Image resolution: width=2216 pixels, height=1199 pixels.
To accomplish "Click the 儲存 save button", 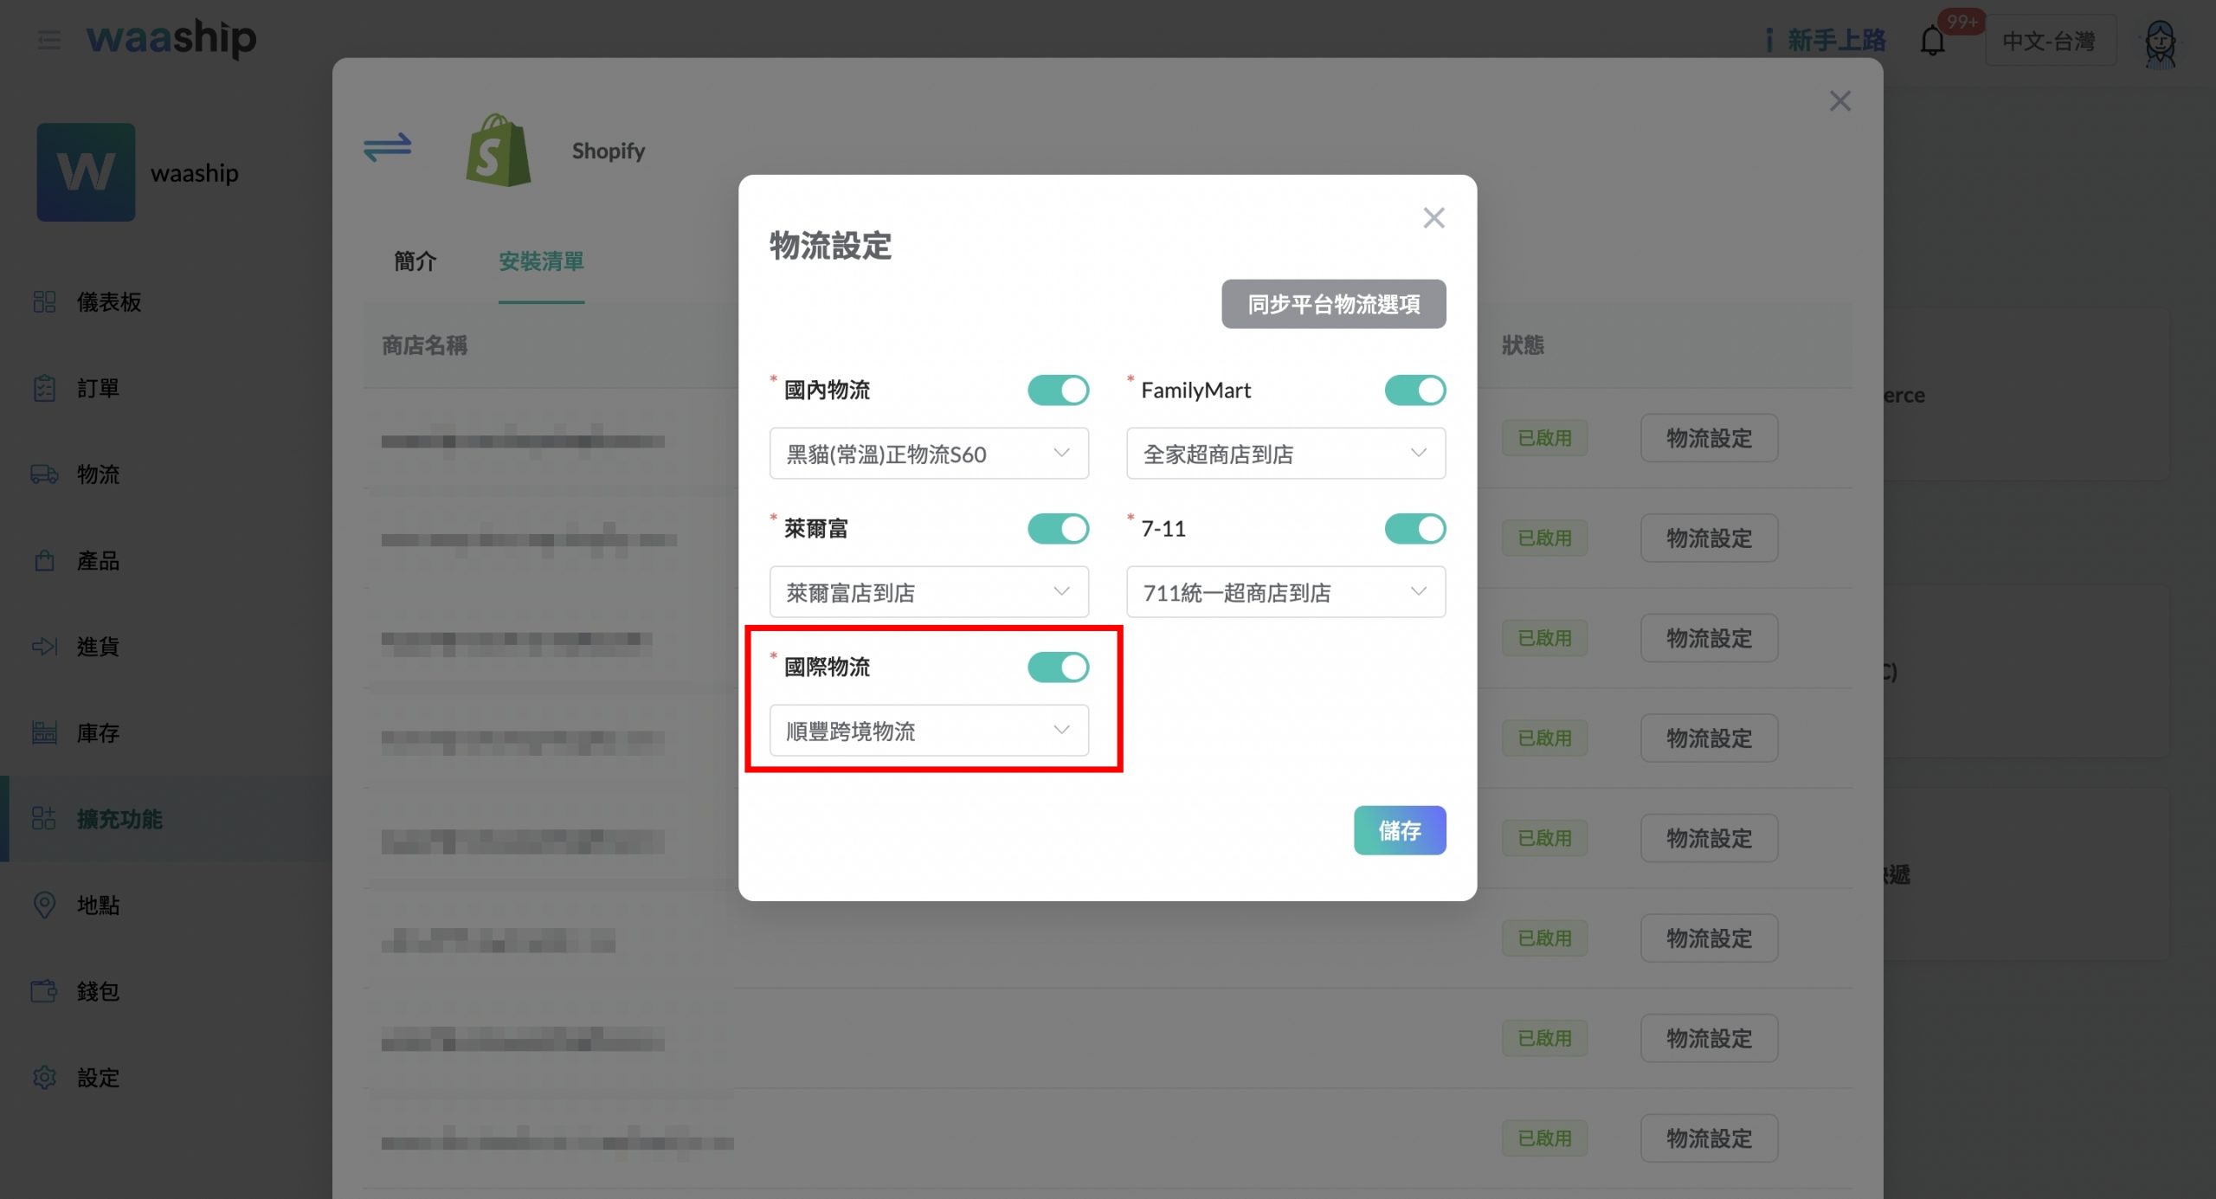I will (1399, 831).
